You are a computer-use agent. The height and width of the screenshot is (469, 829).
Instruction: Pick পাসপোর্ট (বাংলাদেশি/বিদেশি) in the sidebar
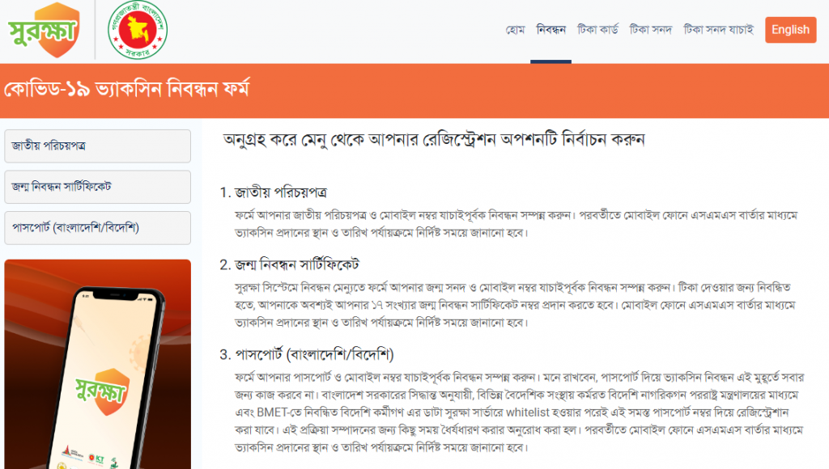(97, 227)
